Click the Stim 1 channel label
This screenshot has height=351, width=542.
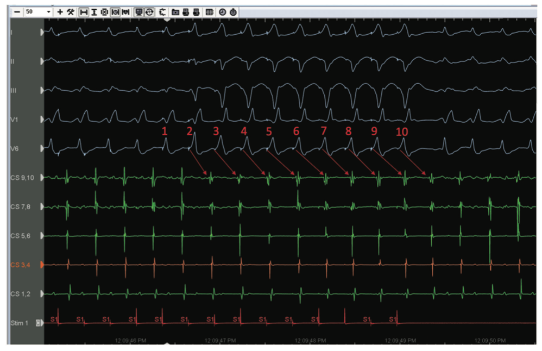point(19,323)
